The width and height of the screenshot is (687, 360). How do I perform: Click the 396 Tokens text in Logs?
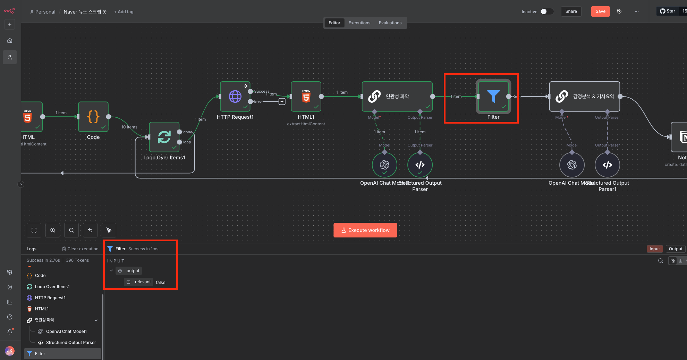pyautogui.click(x=77, y=260)
